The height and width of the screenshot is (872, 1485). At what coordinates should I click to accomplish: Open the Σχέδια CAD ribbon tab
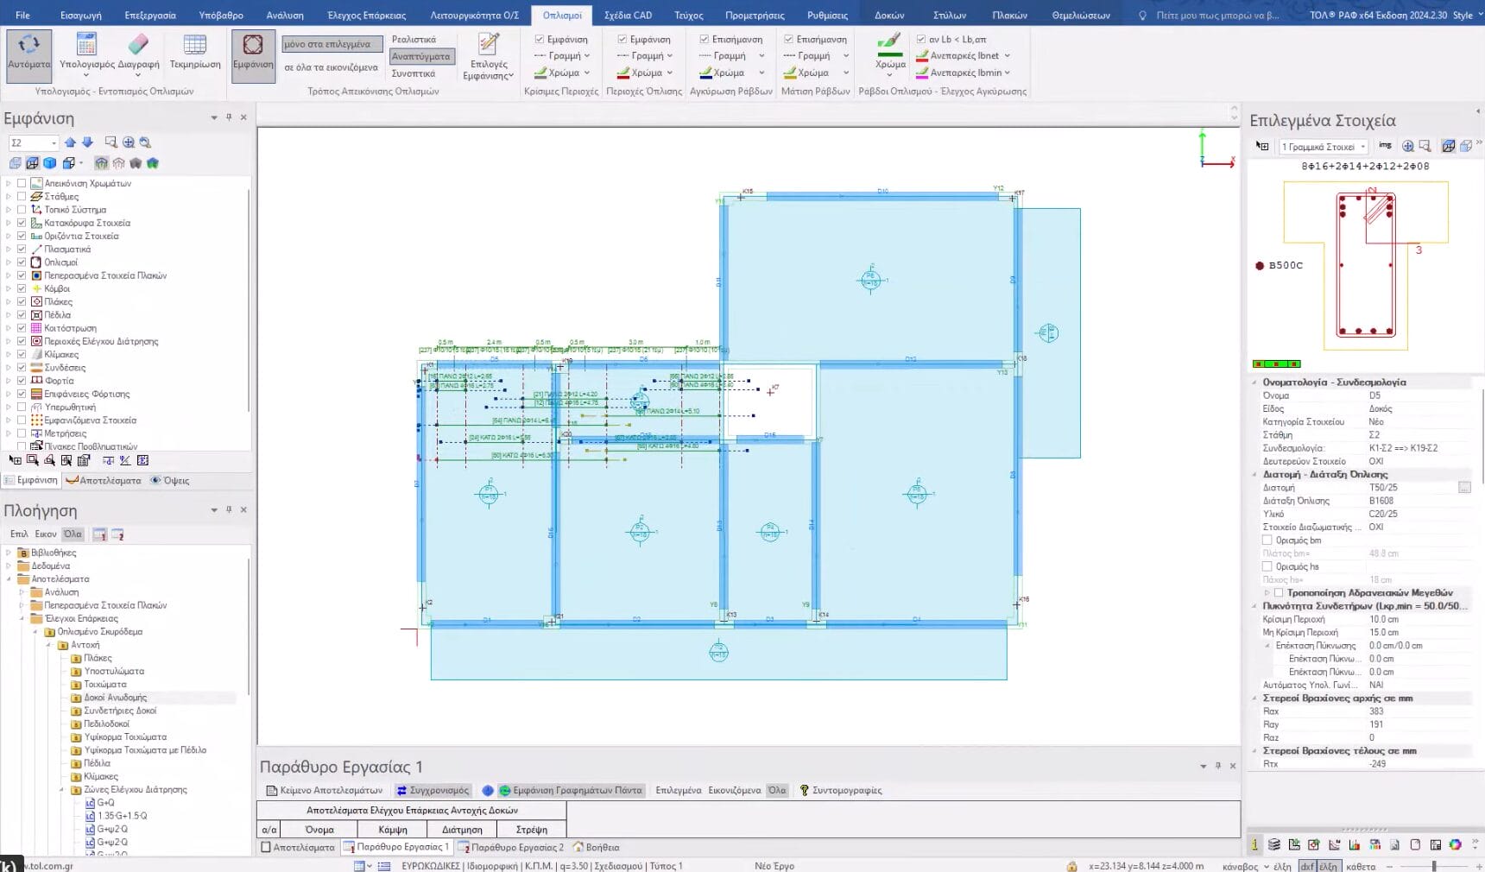click(628, 15)
